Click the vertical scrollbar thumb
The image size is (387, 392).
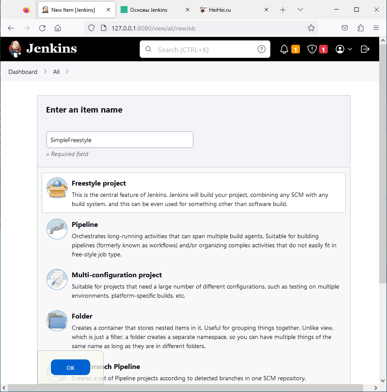(x=383, y=164)
